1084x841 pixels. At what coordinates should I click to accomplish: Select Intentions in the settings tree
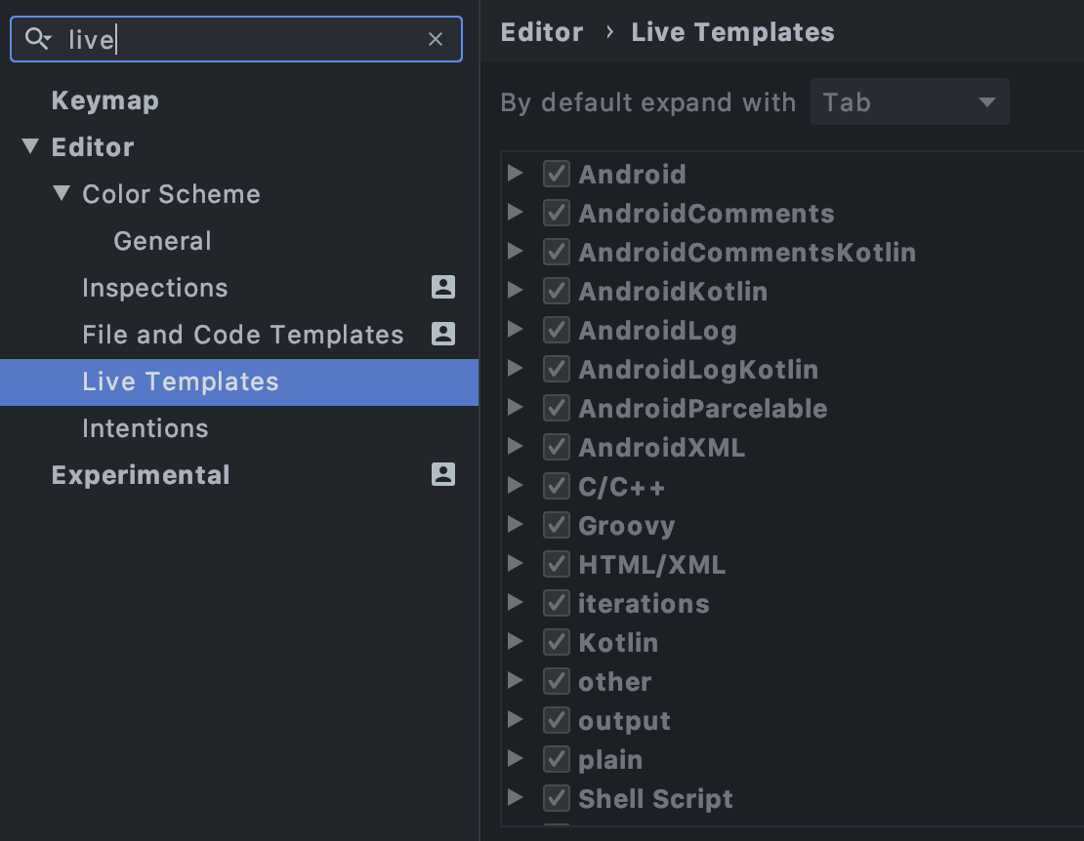(146, 428)
